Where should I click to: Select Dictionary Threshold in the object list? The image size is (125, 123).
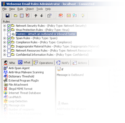(x=21, y=76)
